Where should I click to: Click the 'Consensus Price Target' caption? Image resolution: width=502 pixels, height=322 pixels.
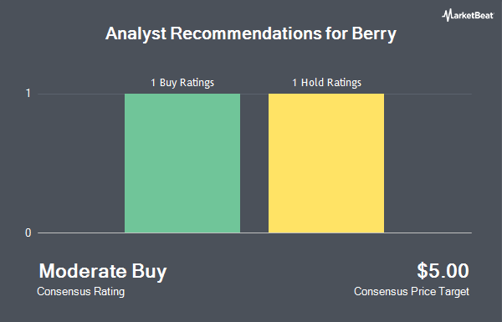[x=412, y=292]
